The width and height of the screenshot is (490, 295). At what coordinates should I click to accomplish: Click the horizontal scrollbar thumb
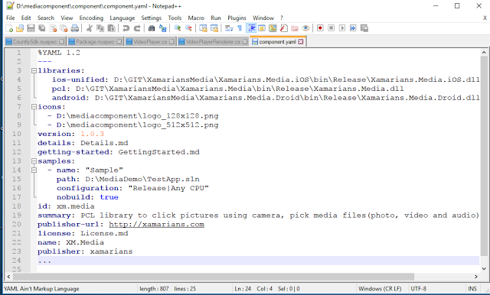tap(214, 277)
